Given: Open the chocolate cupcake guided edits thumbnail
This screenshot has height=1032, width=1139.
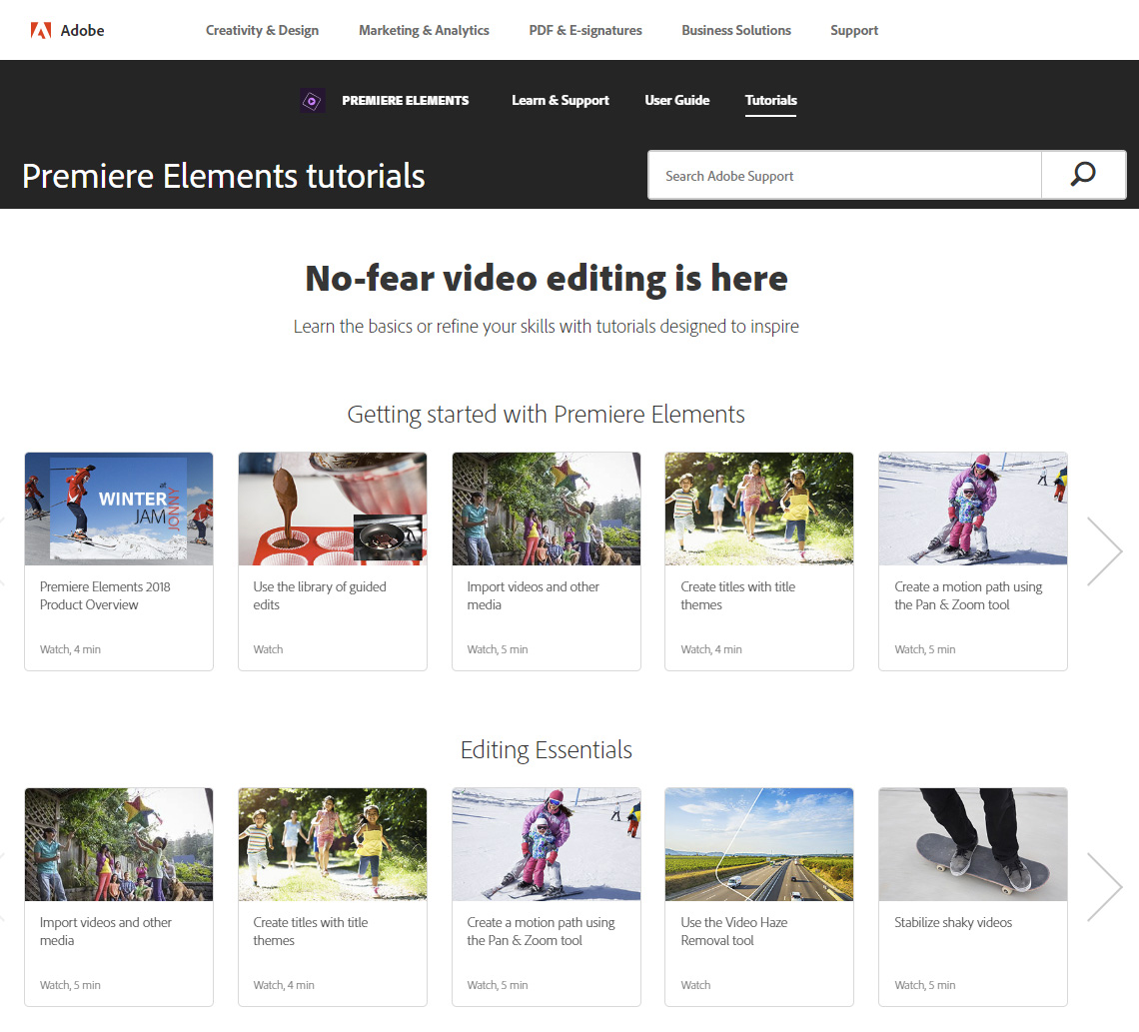Looking at the screenshot, I should point(333,509).
